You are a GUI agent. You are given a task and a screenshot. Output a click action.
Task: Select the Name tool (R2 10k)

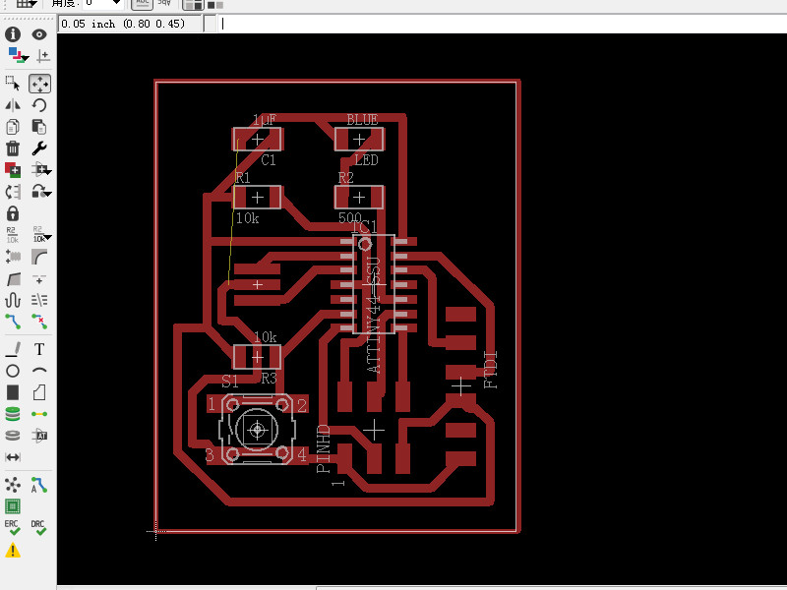click(x=12, y=235)
